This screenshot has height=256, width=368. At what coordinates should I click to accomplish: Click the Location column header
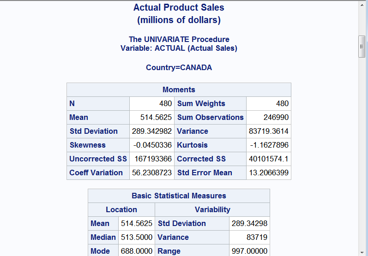pos(121,209)
